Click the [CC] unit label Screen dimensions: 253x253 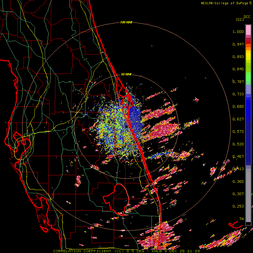[240, 19]
